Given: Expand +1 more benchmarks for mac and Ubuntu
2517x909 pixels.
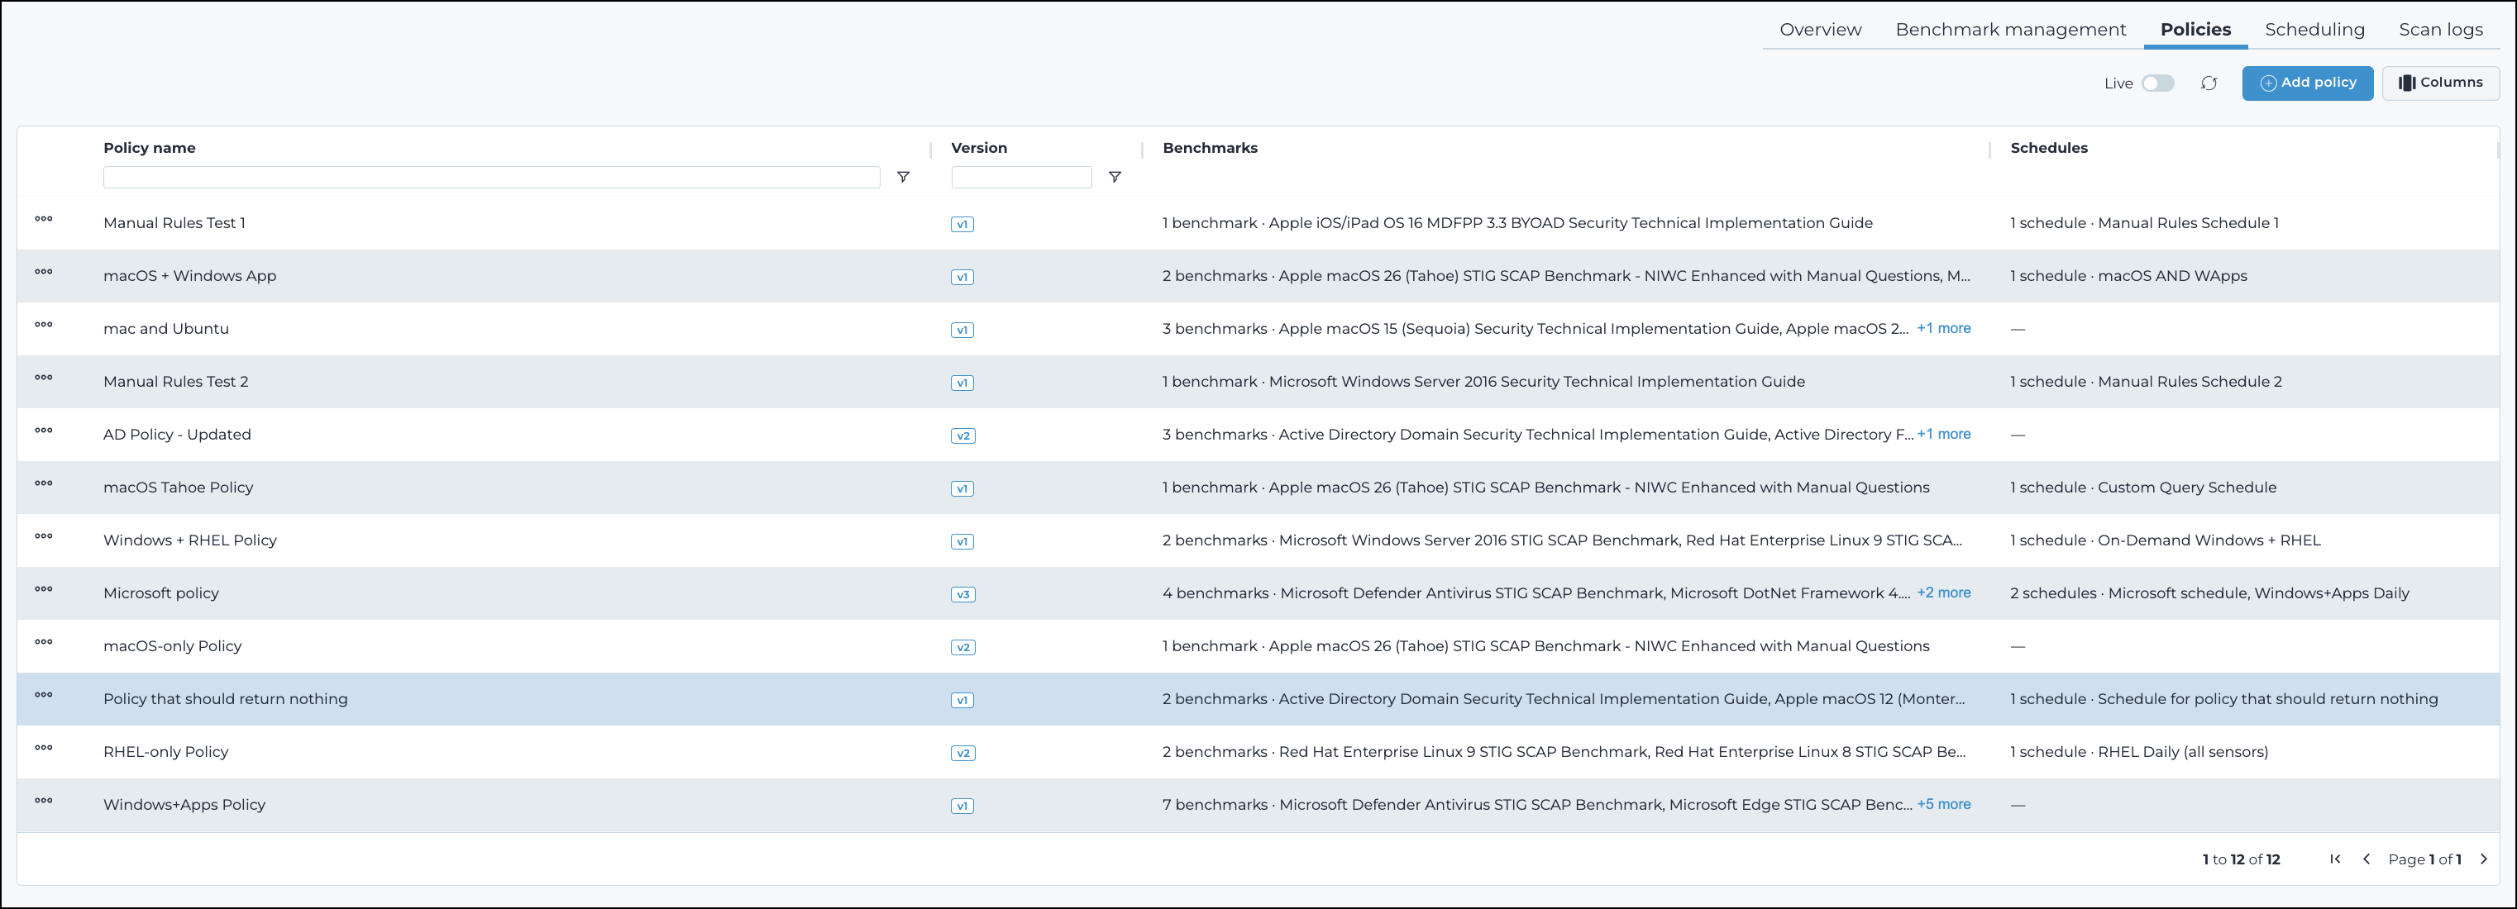Looking at the screenshot, I should tap(1943, 329).
